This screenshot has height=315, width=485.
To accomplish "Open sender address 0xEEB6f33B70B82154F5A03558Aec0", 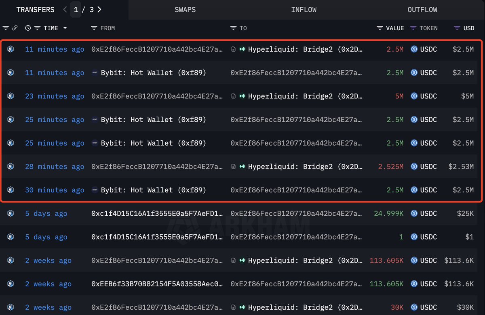I will click(157, 284).
